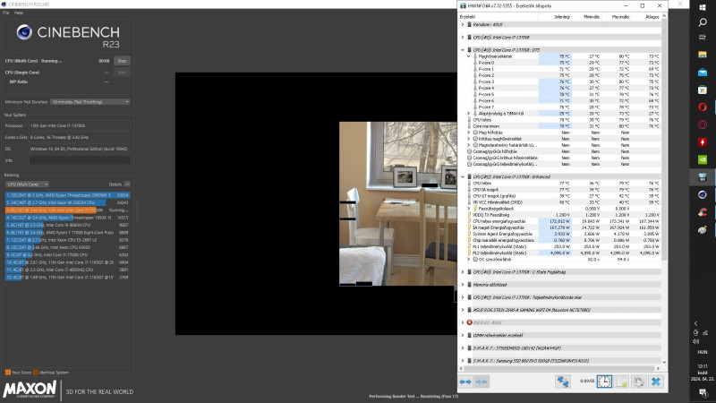Viewport: 716px width, 403px height.
Task: Switch to Cinebench via its taskbar icon
Action: point(703,194)
